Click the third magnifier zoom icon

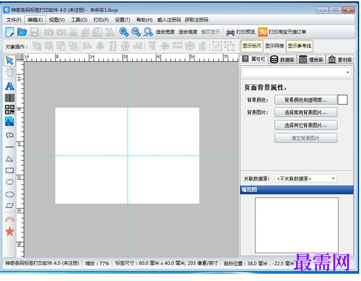click(x=148, y=32)
